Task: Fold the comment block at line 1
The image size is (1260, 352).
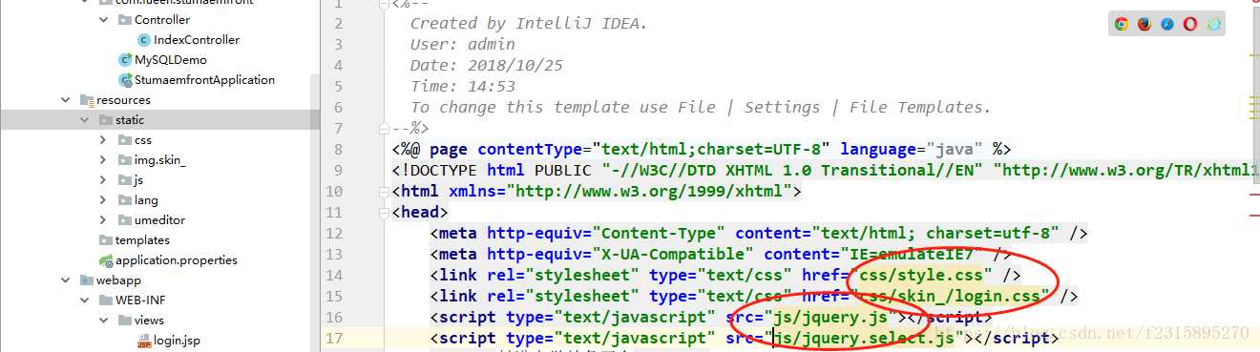Action: [x=383, y=3]
